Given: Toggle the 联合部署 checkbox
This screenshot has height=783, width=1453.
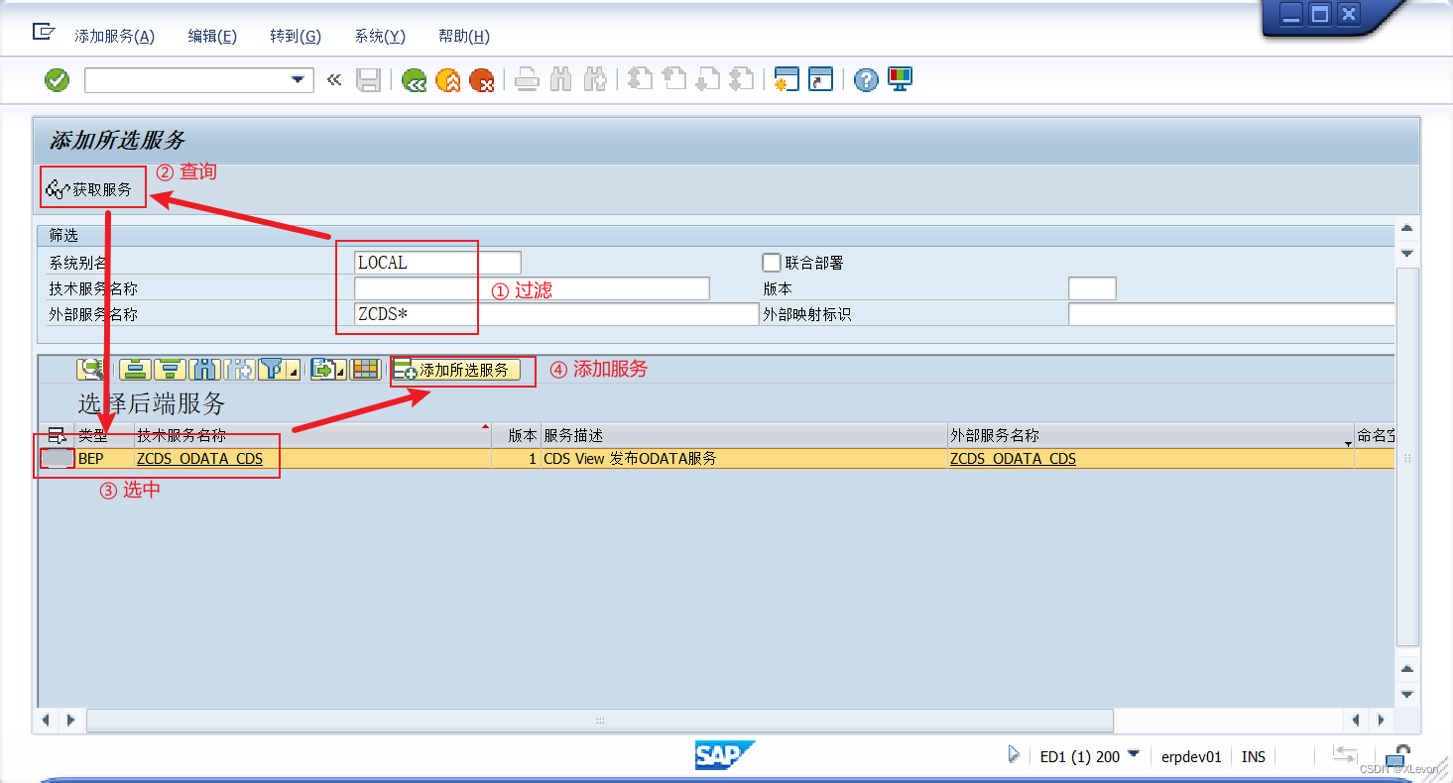Looking at the screenshot, I should tap(772, 263).
